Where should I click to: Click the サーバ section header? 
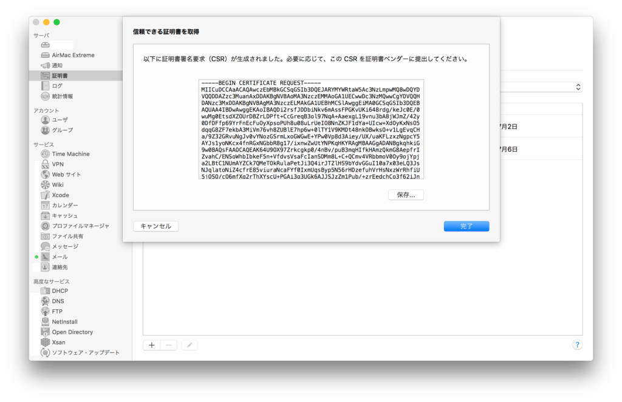point(41,35)
